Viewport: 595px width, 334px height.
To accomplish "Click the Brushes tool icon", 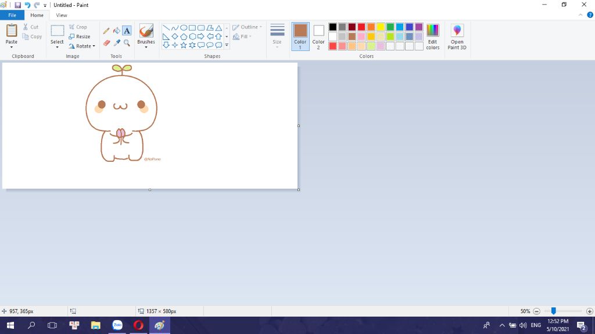I will (146, 31).
